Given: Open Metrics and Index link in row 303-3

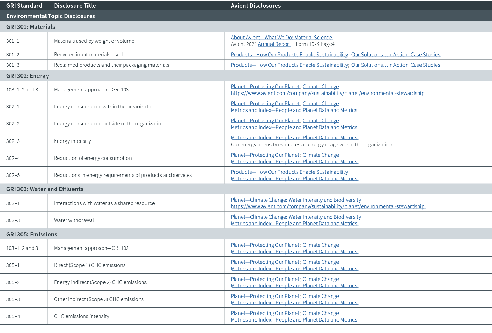Looking at the screenshot, I should coord(294,223).
